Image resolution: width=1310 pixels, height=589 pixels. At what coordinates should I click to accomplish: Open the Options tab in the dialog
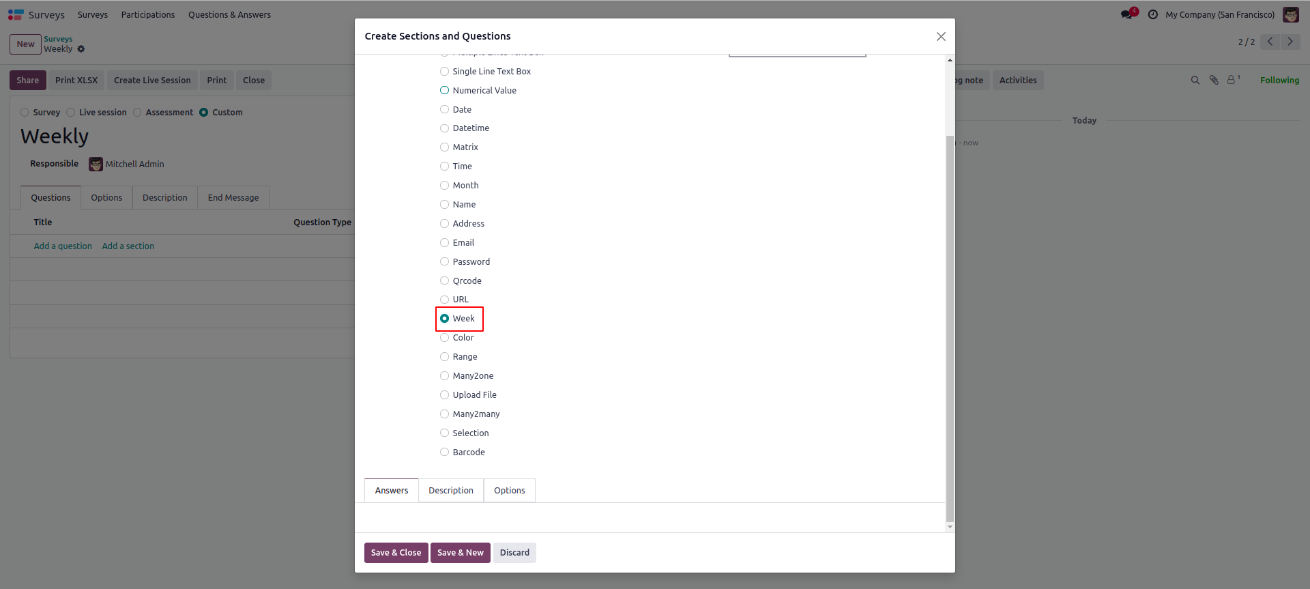tap(509, 490)
